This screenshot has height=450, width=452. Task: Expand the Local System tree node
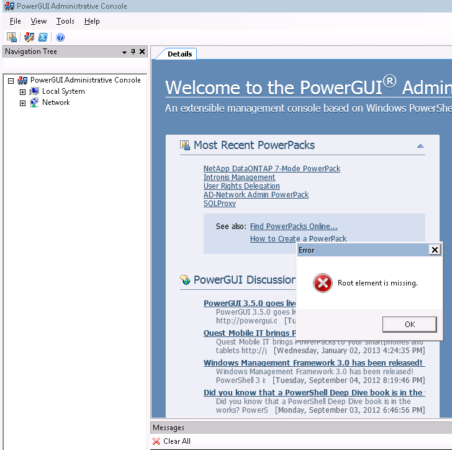click(22, 92)
